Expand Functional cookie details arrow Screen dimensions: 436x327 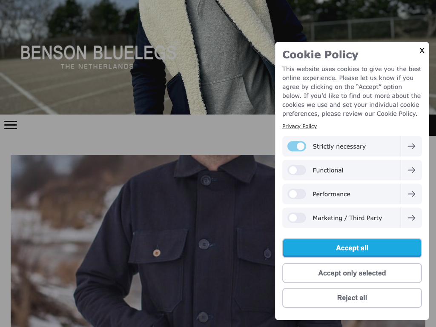[x=411, y=170]
